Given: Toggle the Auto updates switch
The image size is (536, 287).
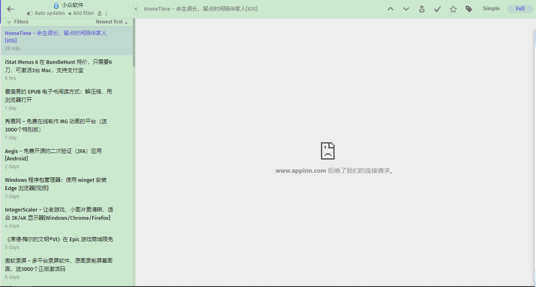Looking at the screenshot, I should (30, 14).
